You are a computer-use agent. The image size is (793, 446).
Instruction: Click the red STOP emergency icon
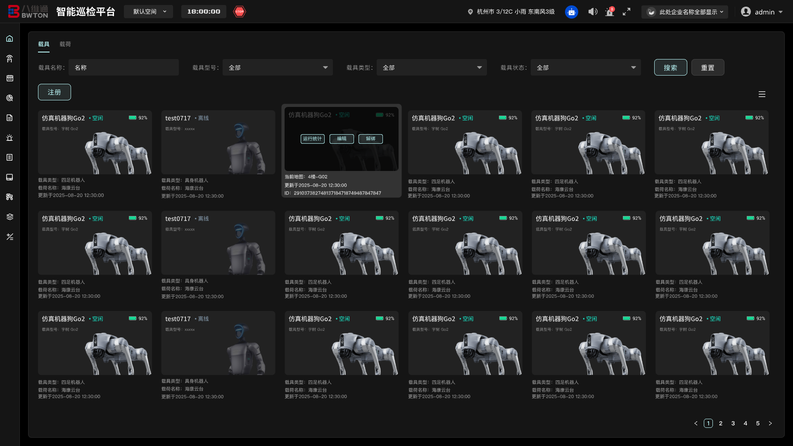(x=240, y=12)
